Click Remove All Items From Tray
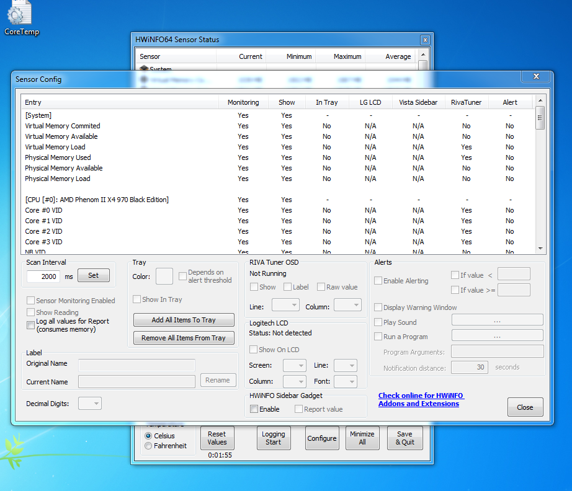 [184, 338]
